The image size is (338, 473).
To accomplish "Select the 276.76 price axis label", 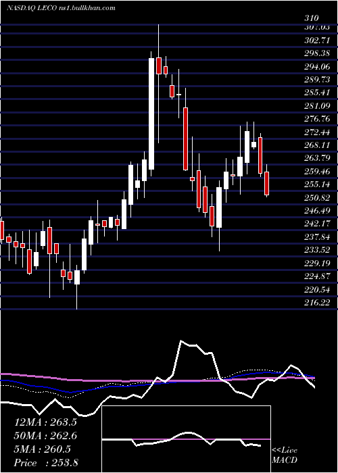I will tap(316, 119).
